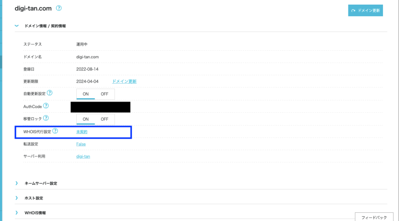Image resolution: width=399 pixels, height=221 pixels.
Task: Expand the ネームサーバー設定 section
Action: pyautogui.click(x=17, y=183)
